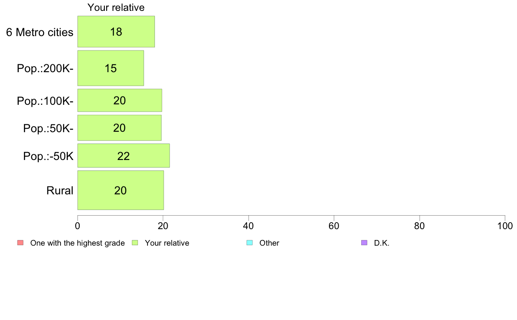Click the 'Pop.:-50K' axis label
517x320 pixels.
pyautogui.click(x=48, y=156)
